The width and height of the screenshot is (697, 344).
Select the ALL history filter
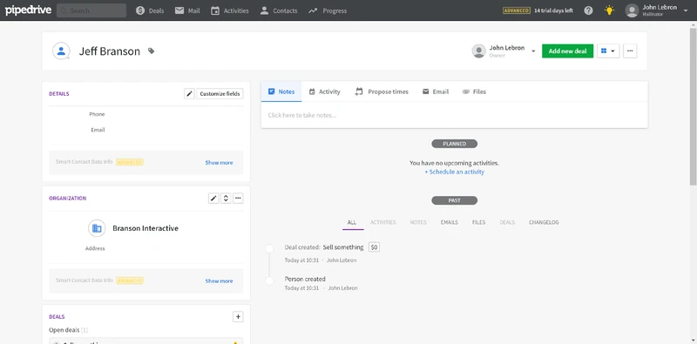pyautogui.click(x=352, y=222)
